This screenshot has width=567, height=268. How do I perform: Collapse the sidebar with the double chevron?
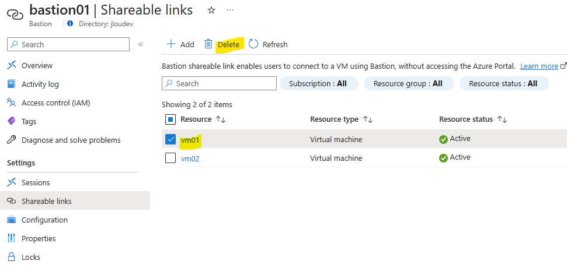point(141,44)
